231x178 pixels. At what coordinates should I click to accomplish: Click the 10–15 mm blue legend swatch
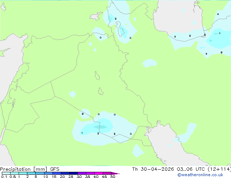point(48,173)
